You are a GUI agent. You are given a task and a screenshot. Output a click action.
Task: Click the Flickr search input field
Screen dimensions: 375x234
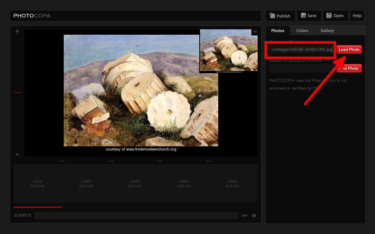302,69
